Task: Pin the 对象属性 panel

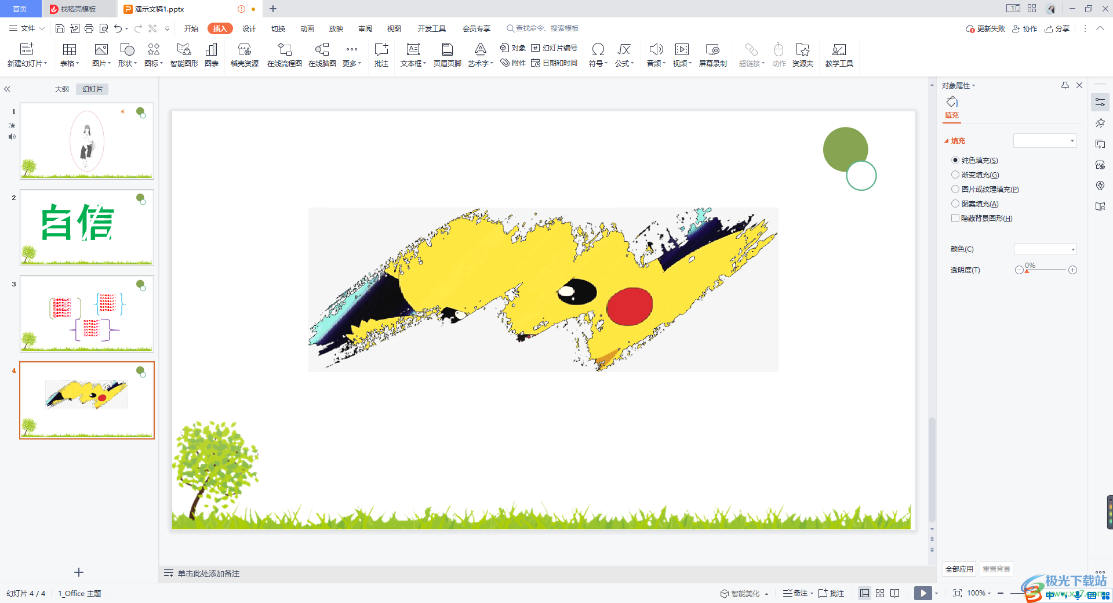Action: (1065, 85)
